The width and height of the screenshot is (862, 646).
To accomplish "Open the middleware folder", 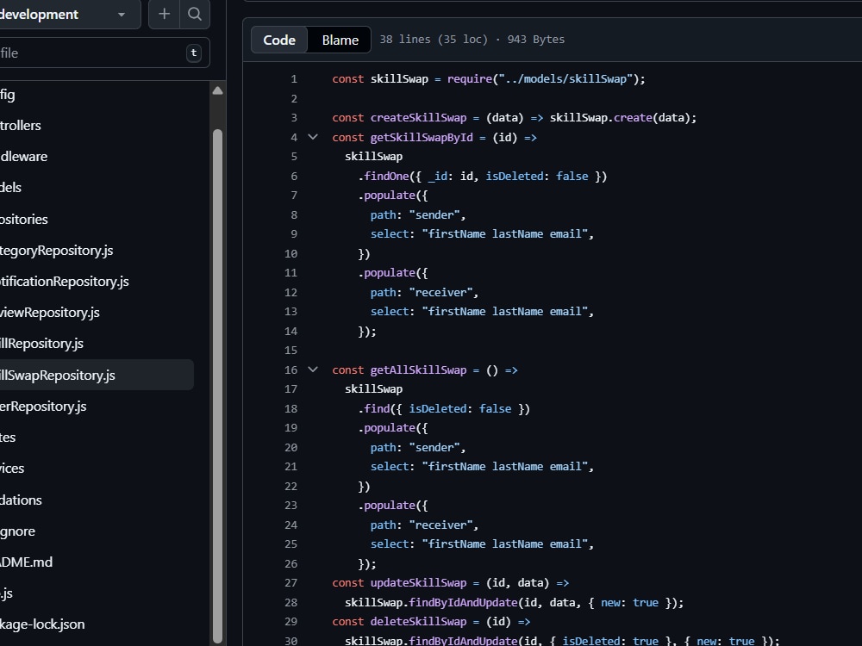I will pyautogui.click(x=23, y=156).
